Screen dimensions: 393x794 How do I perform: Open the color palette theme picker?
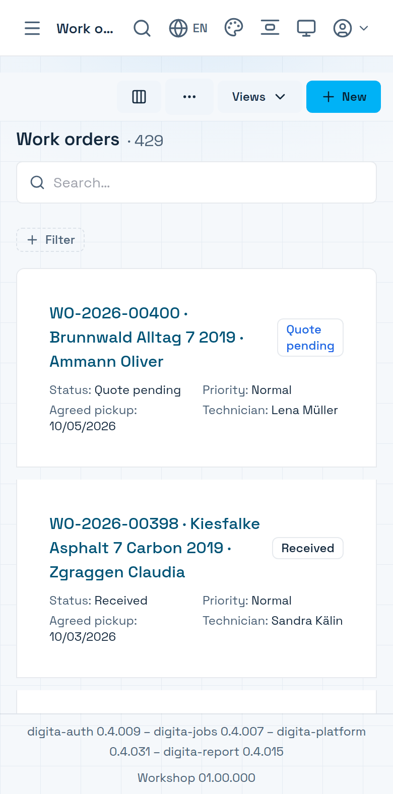[234, 28]
